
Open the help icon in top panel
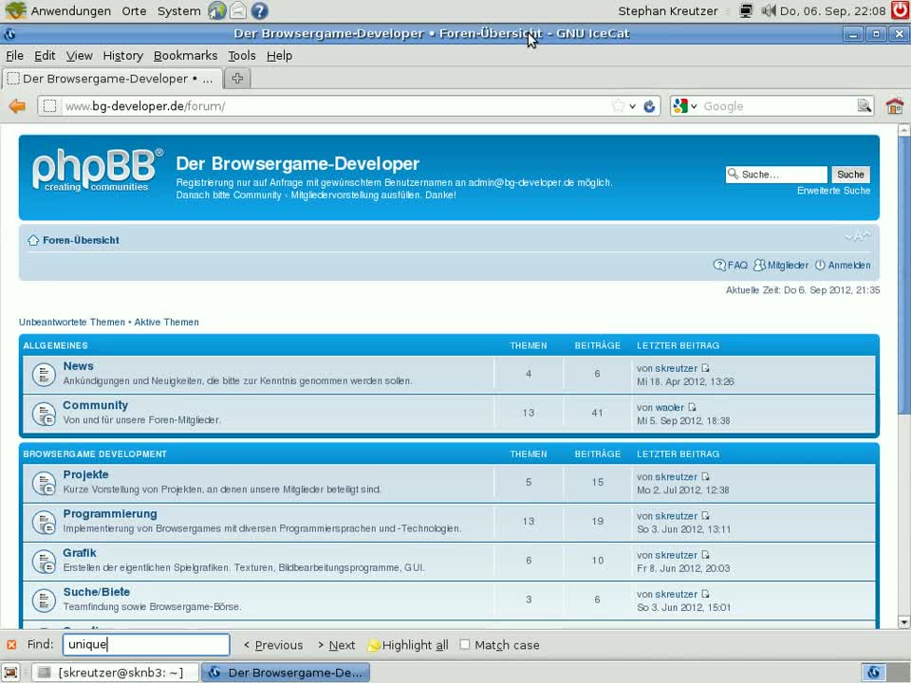pyautogui.click(x=259, y=10)
